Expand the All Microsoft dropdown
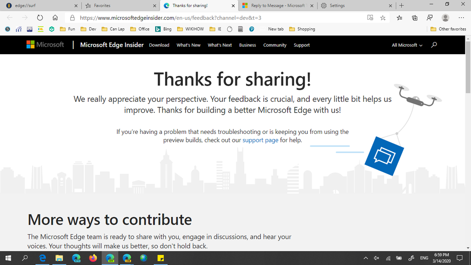471x265 pixels. [407, 45]
